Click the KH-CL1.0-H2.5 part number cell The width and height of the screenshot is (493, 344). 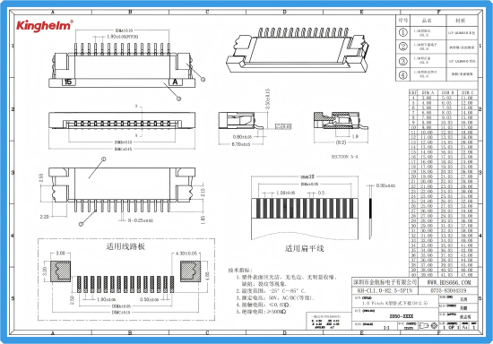(385, 290)
